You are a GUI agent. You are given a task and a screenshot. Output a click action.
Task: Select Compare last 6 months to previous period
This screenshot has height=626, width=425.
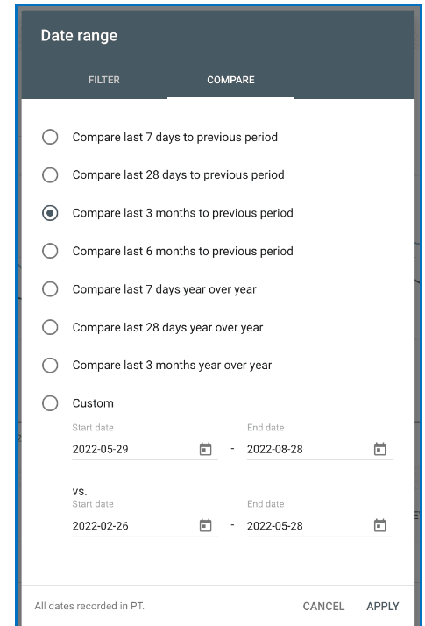(x=50, y=251)
